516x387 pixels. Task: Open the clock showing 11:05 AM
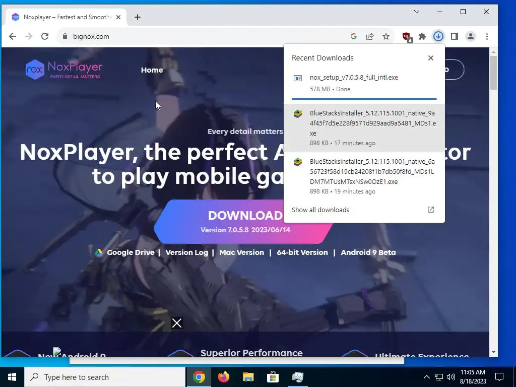pyautogui.click(x=473, y=377)
